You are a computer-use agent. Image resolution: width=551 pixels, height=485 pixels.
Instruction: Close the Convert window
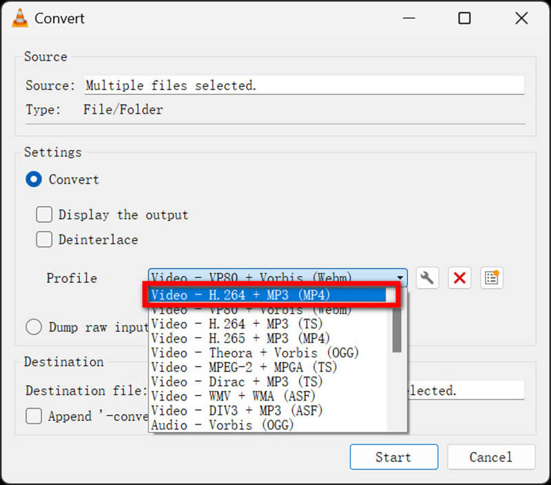click(521, 19)
